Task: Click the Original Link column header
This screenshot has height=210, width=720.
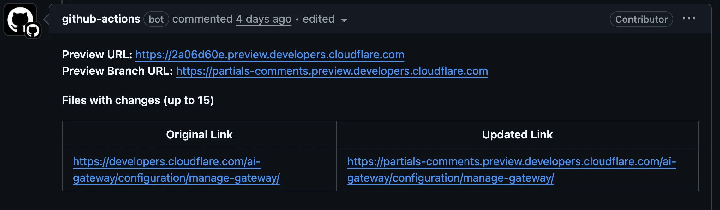Action: pyautogui.click(x=199, y=135)
